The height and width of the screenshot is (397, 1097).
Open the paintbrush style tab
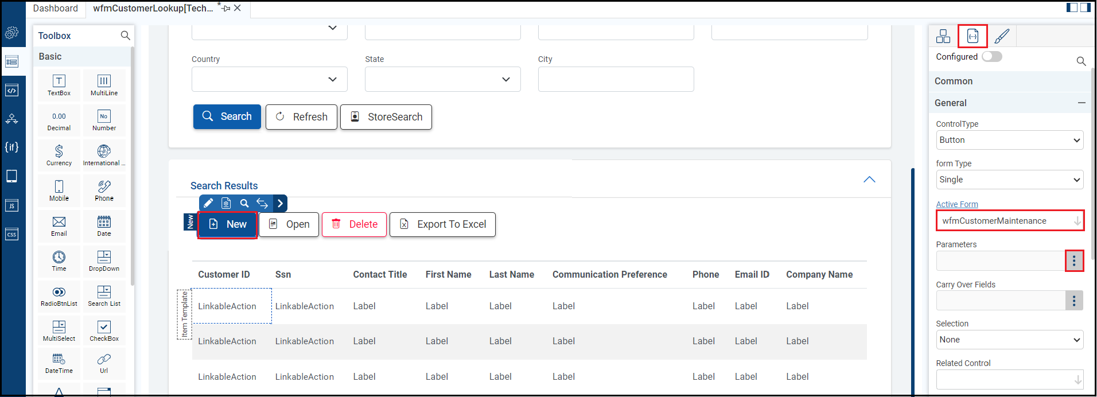coord(1002,36)
